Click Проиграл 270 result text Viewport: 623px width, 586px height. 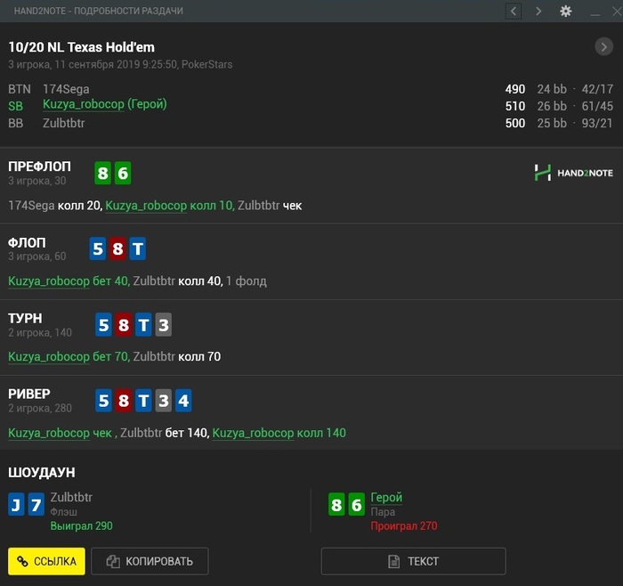[x=404, y=526]
